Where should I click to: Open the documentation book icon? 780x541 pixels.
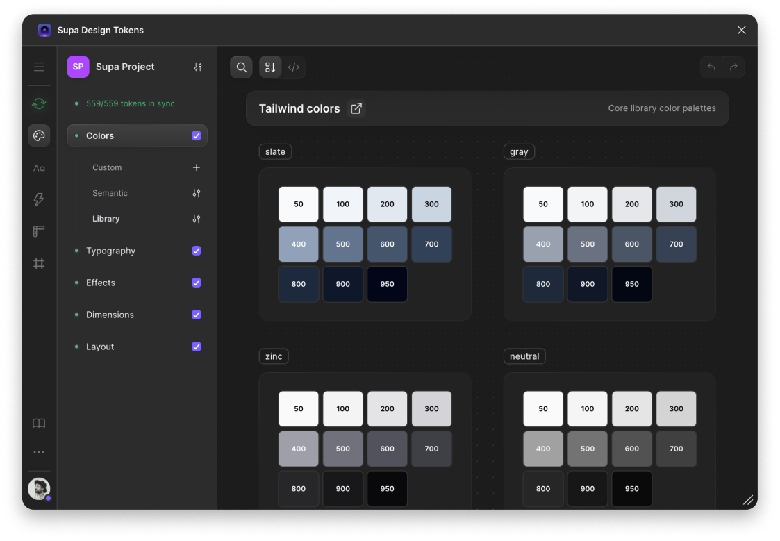(x=39, y=424)
